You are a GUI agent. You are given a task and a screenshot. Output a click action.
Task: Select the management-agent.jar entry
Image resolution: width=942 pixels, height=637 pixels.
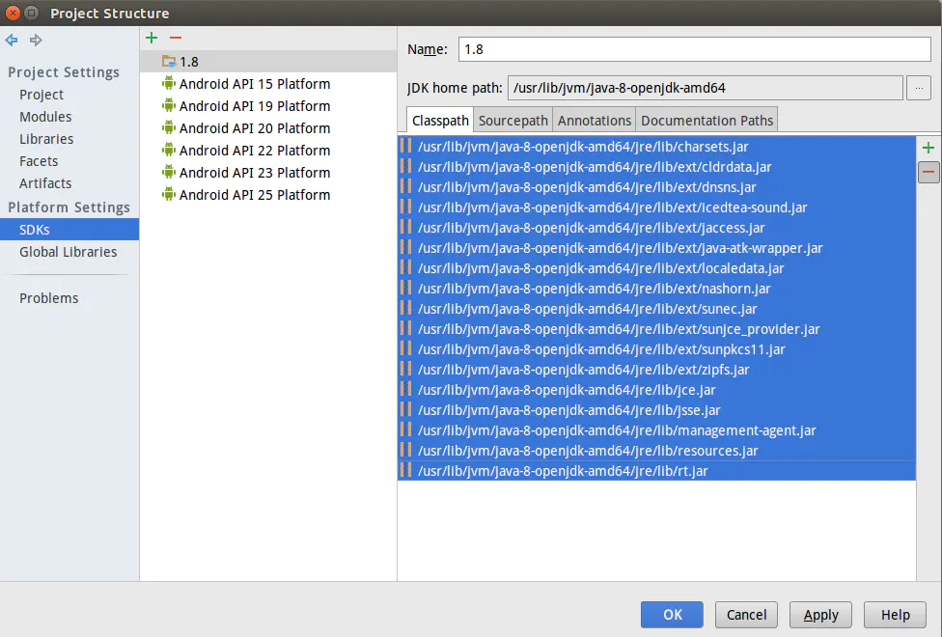656,430
